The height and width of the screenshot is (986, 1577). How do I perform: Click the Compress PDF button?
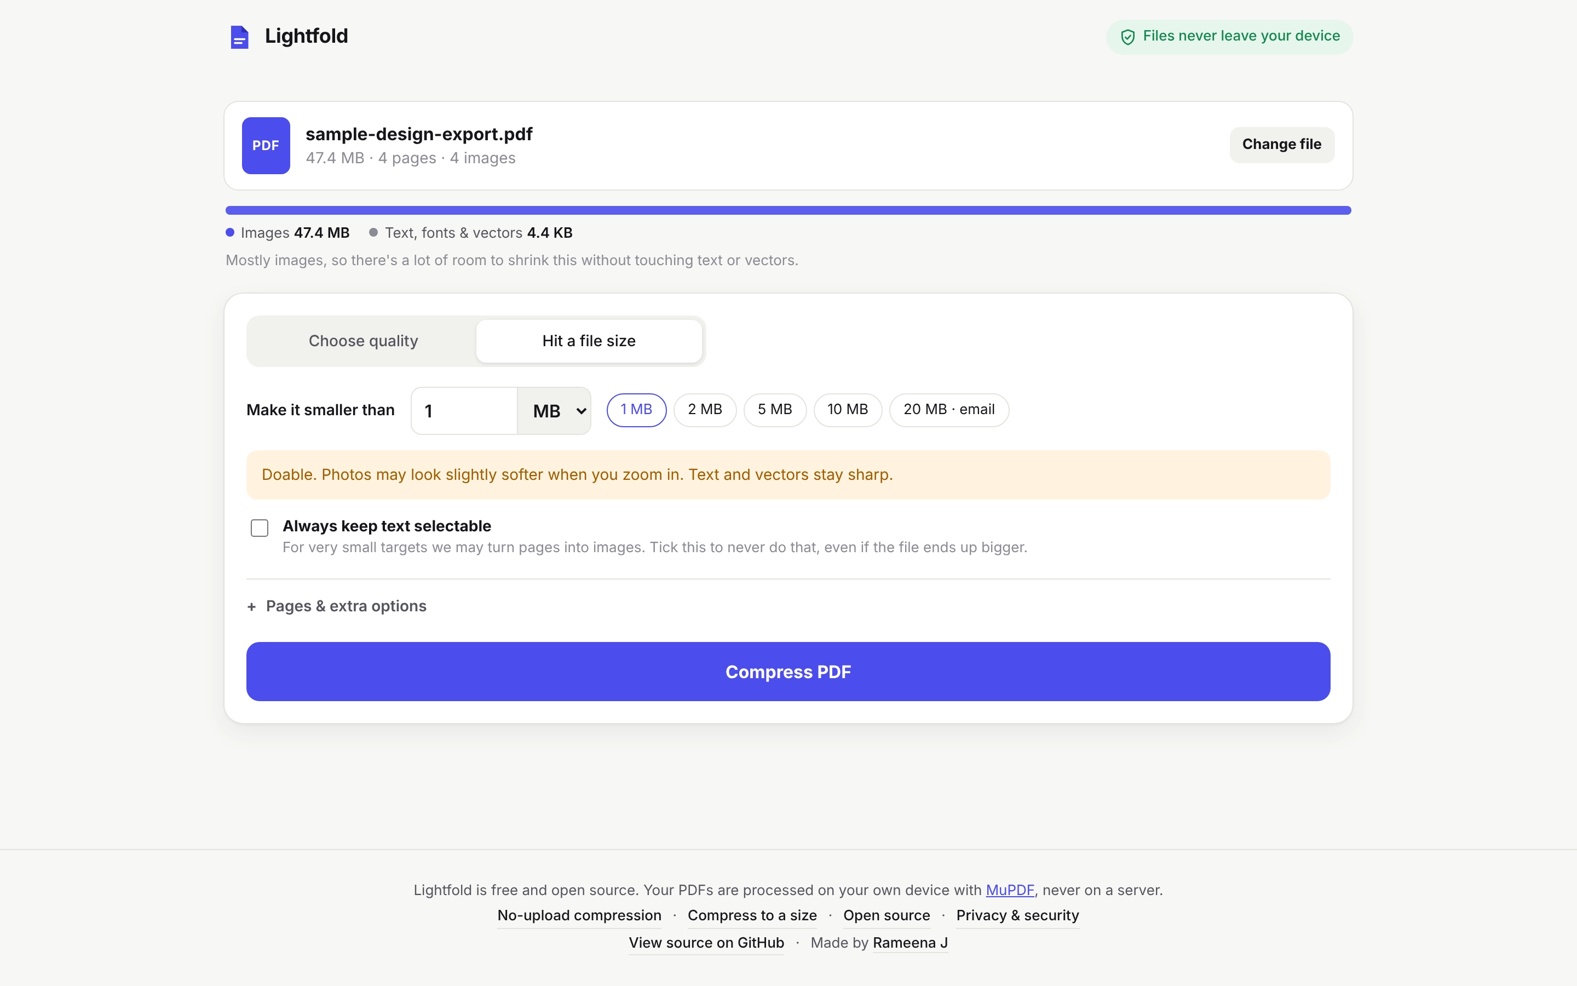click(788, 672)
